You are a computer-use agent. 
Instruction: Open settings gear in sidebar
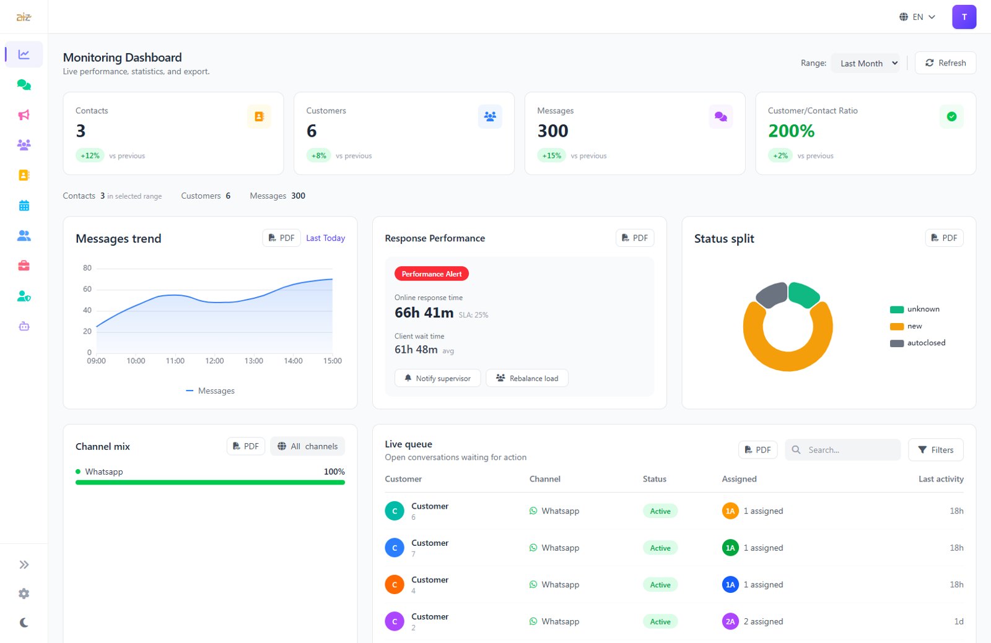[24, 593]
